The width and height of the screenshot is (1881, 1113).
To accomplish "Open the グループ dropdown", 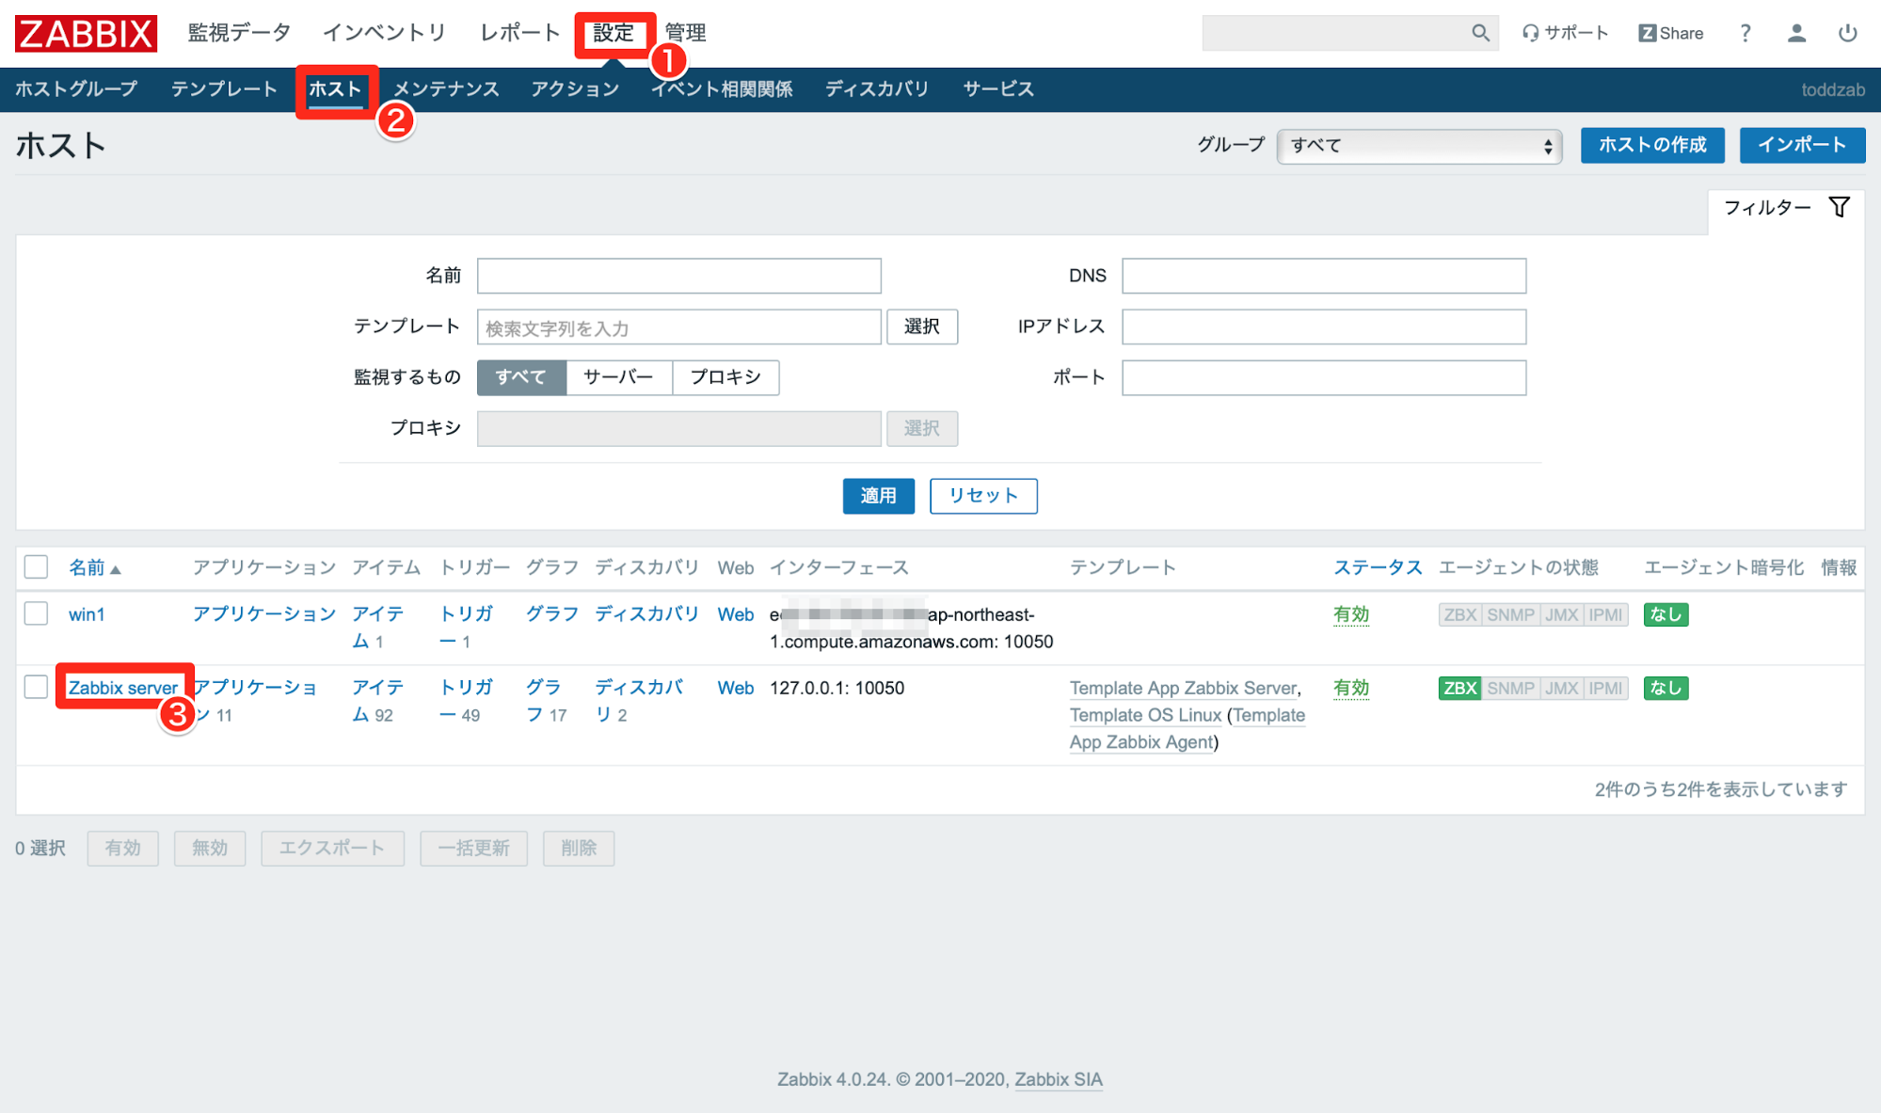I will tap(1419, 146).
